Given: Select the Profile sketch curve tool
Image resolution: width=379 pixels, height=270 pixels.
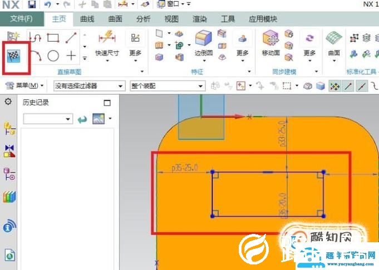Looking at the screenshot, I should pyautogui.click(x=35, y=38).
